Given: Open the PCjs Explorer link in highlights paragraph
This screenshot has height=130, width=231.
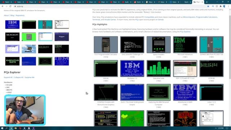Looking at the screenshot, I should click(185, 32).
